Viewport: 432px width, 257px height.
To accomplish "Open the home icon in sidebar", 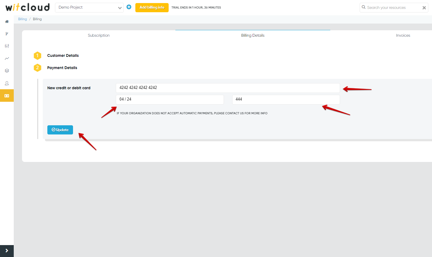I will [7, 22].
